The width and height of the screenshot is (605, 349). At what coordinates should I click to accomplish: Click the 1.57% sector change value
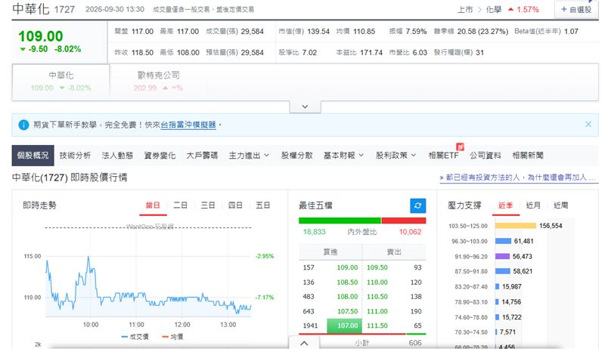(x=528, y=10)
